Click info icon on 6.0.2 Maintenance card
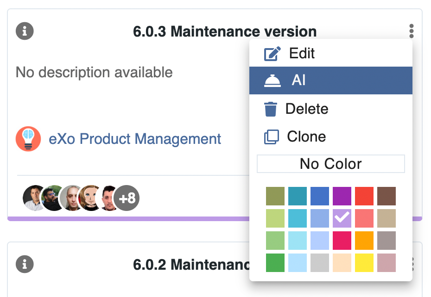The image size is (431, 297). click(25, 265)
